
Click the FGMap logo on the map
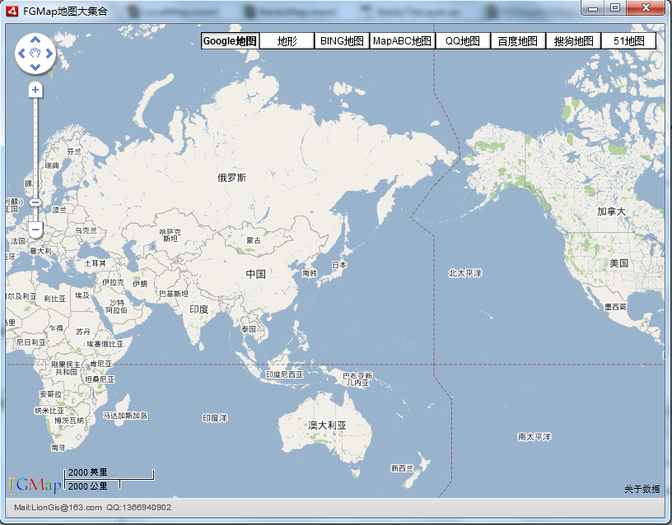(x=35, y=485)
